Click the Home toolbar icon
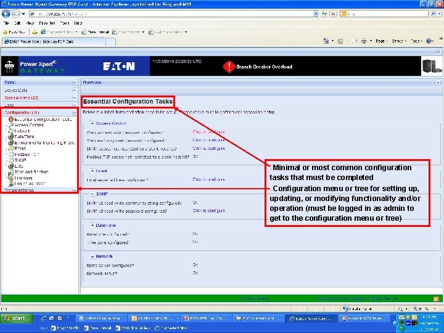444x333 pixels. point(326,41)
